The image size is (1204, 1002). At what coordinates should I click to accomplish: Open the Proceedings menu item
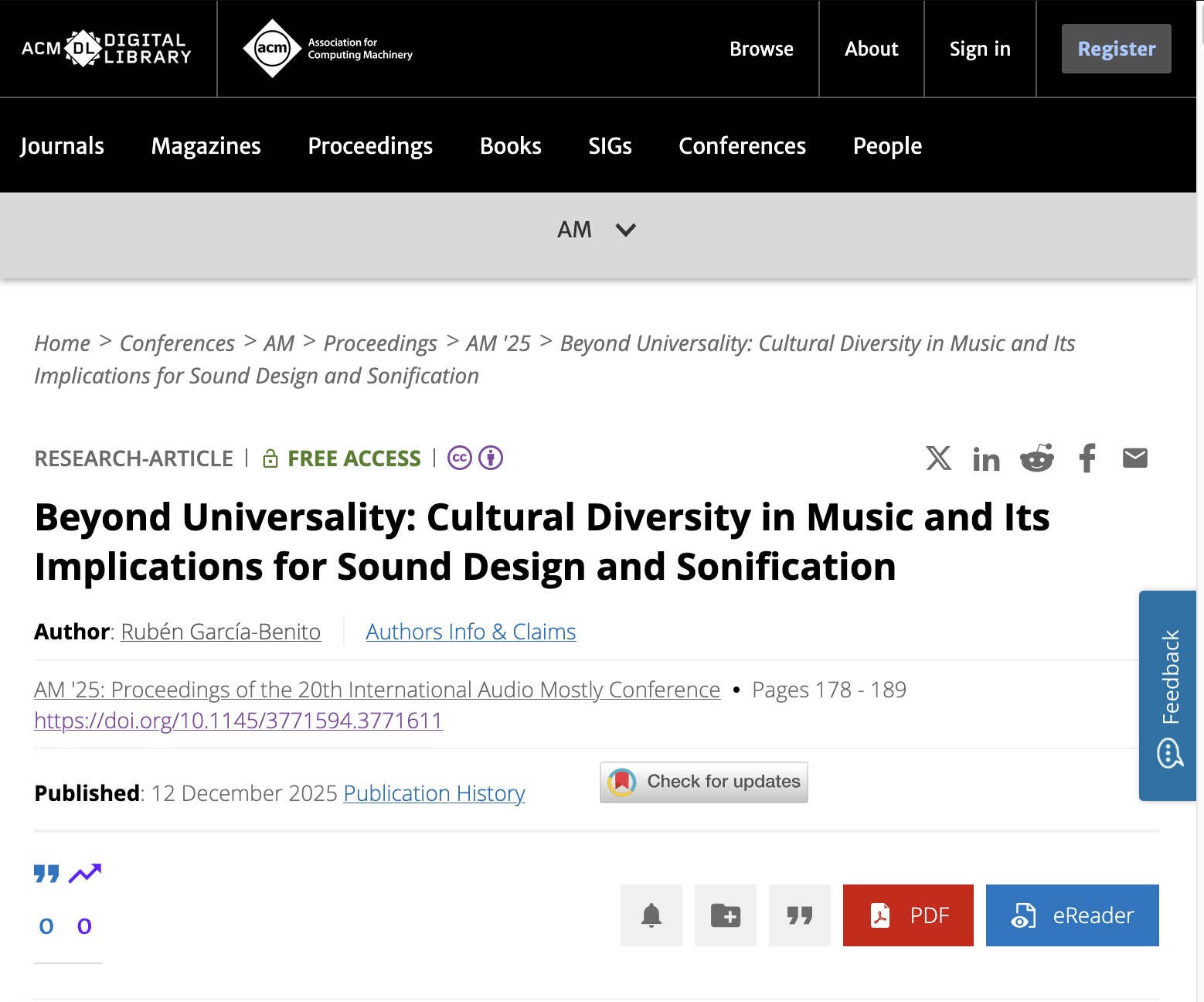(370, 146)
